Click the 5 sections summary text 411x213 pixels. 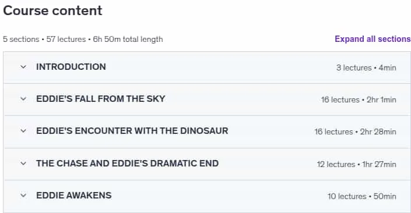(21, 39)
